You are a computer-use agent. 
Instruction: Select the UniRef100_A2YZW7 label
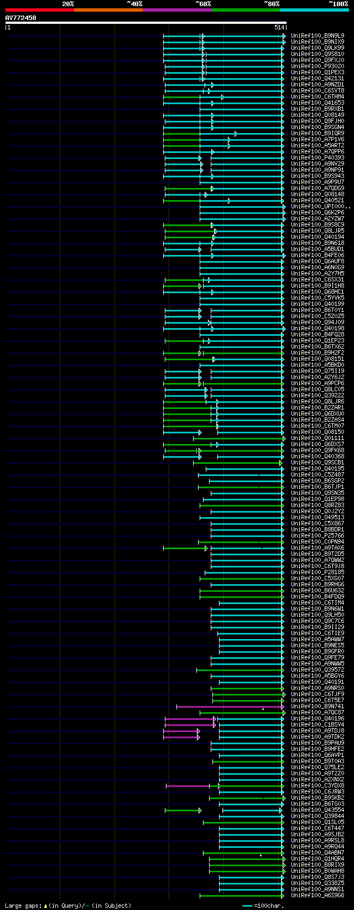[317, 218]
